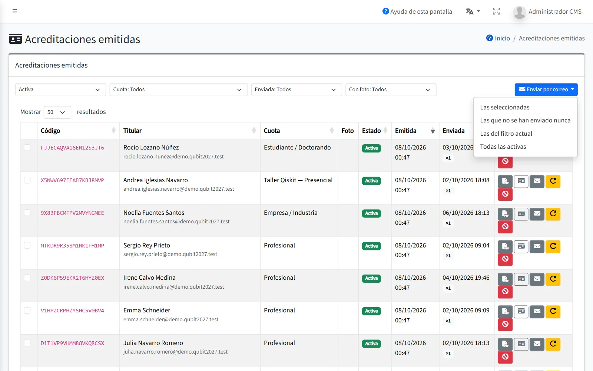Revoke Andrea Iglesias Navarro's accreditation
This screenshot has height=371, width=593.
[505, 194]
